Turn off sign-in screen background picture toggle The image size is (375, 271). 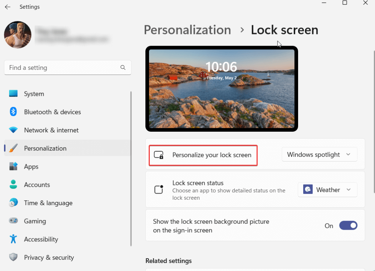(348, 226)
